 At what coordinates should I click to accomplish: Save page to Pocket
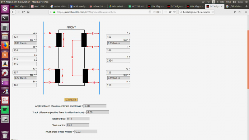coord(170,12)
